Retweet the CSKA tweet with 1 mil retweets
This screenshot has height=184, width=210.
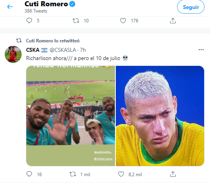[73, 174]
